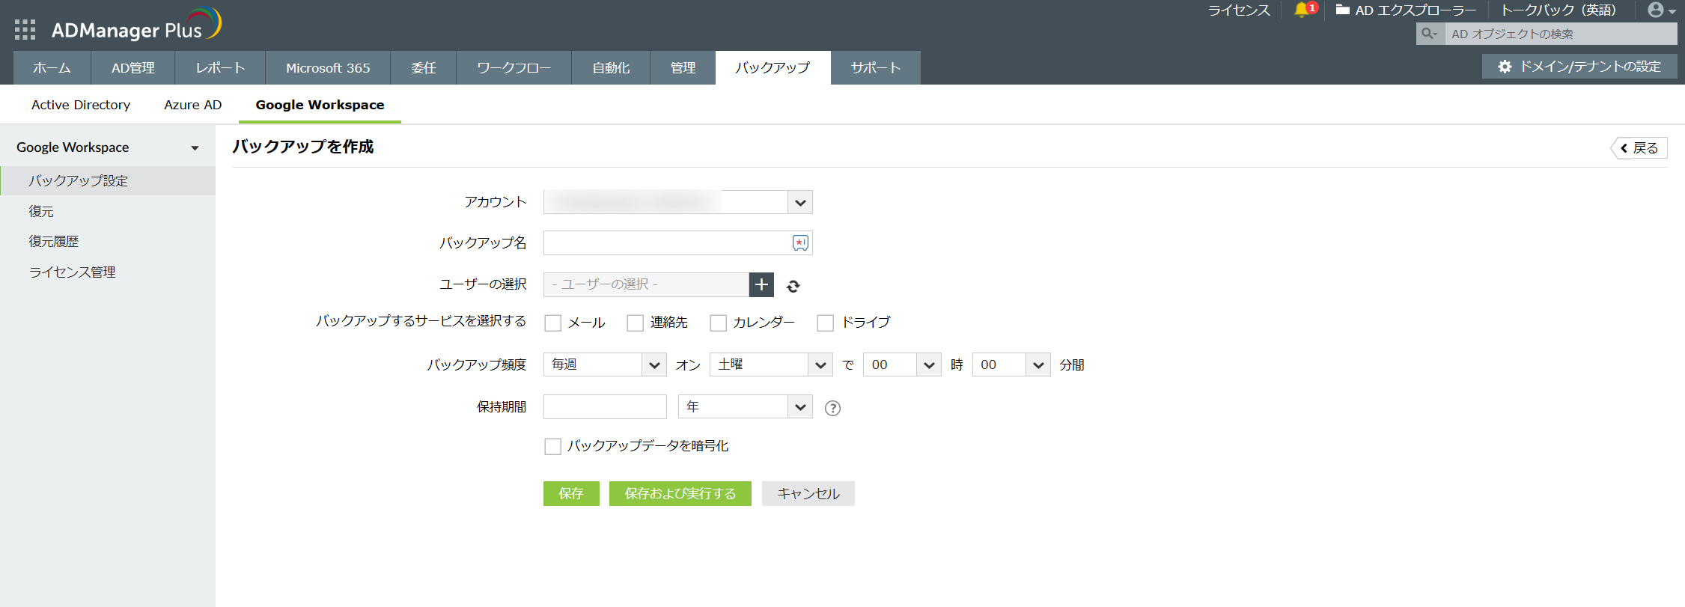Screen dimensions: 1685x607
Task: Go to the ホーム tab
Action: (52, 67)
